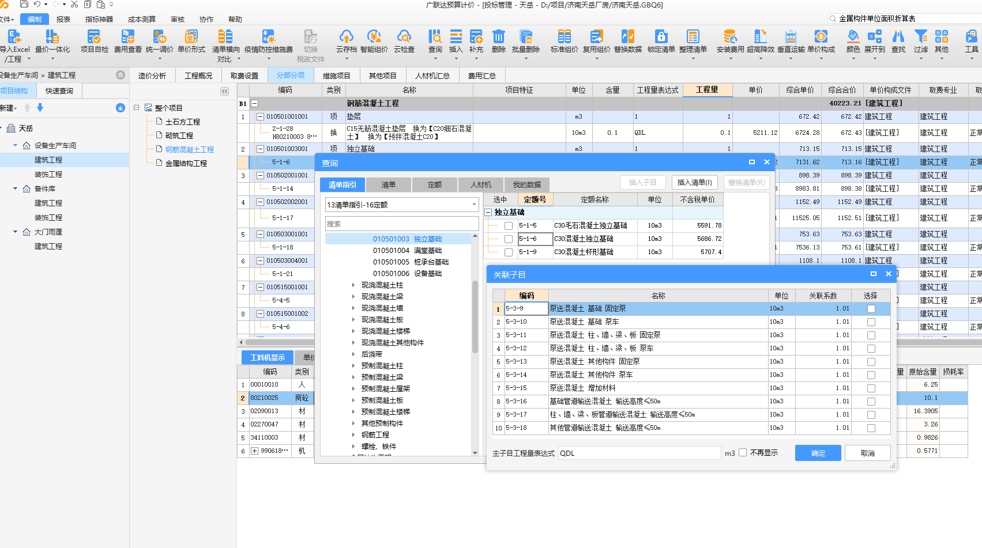This screenshot has width=982, height=548.
Task: Select the 我的数据 tab in 查询 dialog
Action: pyautogui.click(x=527, y=185)
